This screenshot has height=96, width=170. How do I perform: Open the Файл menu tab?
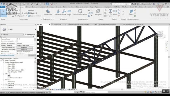2,7
